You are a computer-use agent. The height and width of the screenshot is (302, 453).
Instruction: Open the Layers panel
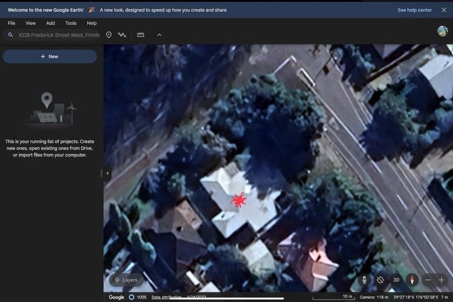point(126,280)
